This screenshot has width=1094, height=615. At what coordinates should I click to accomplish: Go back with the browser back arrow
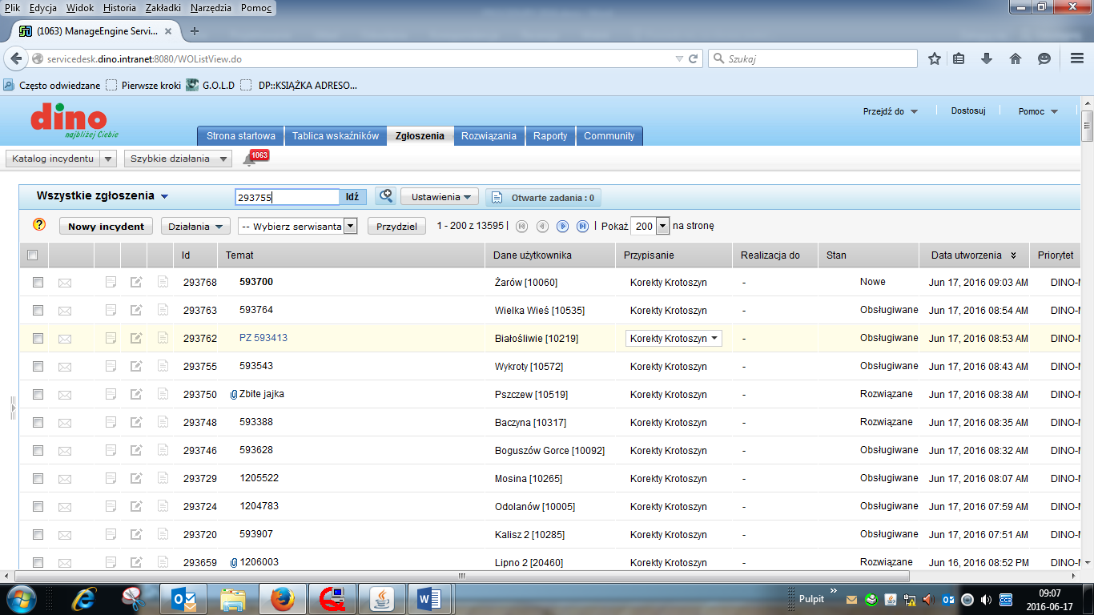pyautogui.click(x=15, y=58)
